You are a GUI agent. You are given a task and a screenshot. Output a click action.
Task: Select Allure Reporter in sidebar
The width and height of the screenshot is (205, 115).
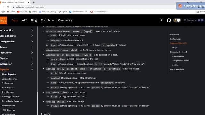point(9,74)
